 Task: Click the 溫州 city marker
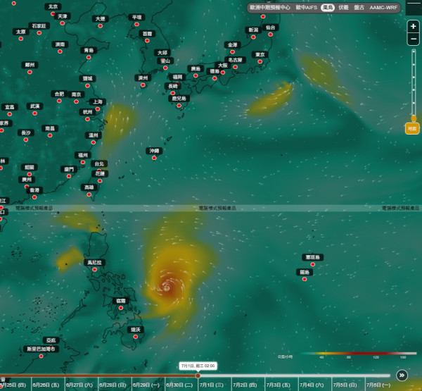[94, 142]
